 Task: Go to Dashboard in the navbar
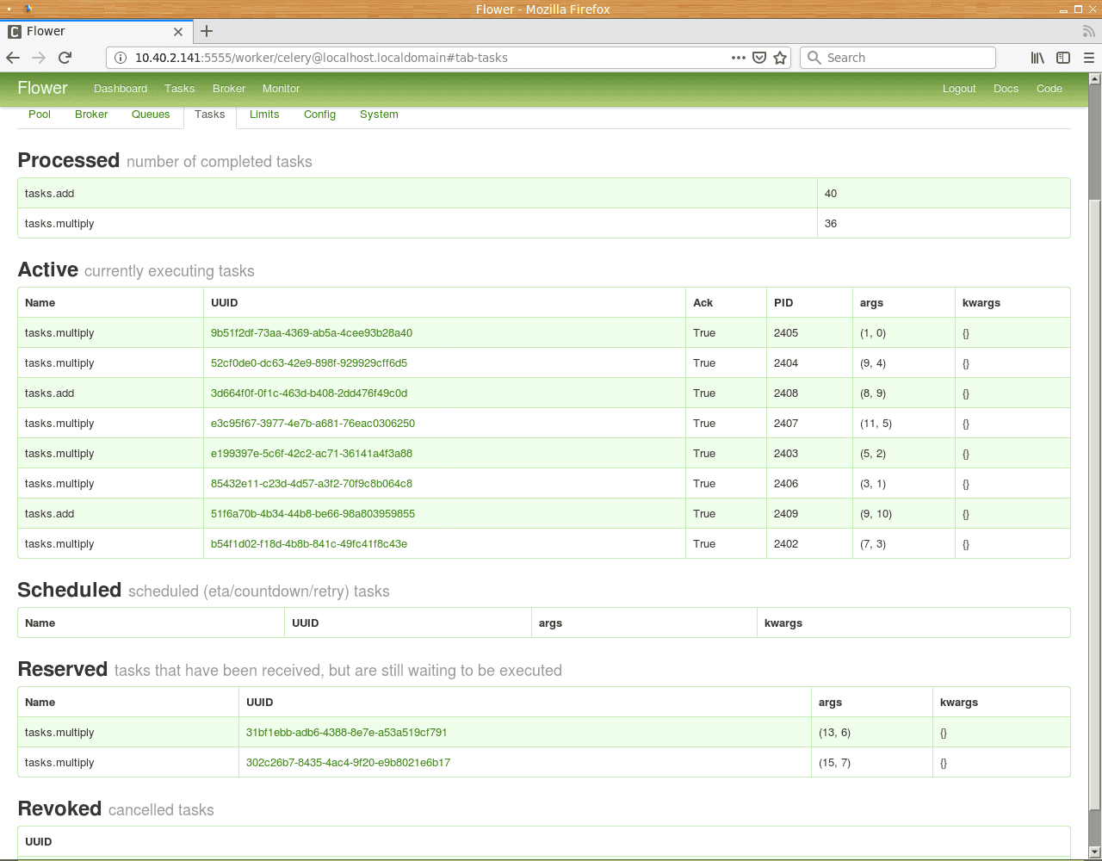coord(121,89)
